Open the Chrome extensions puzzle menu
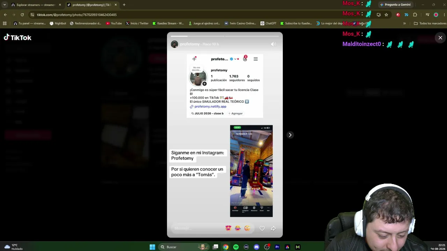Image resolution: width=447 pixels, height=251 pixels. [415, 15]
